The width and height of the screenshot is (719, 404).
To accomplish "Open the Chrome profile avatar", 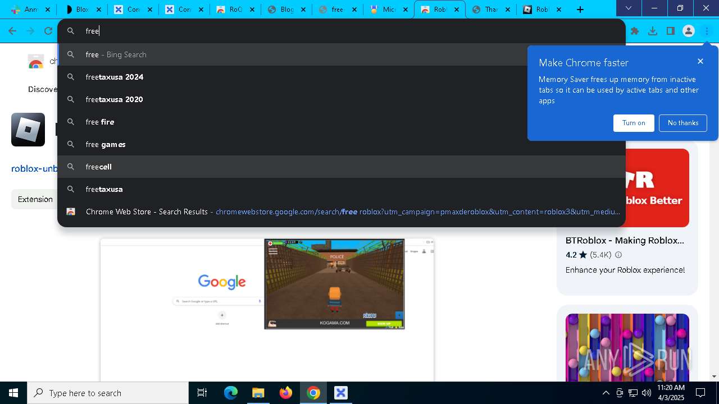I will tap(689, 31).
